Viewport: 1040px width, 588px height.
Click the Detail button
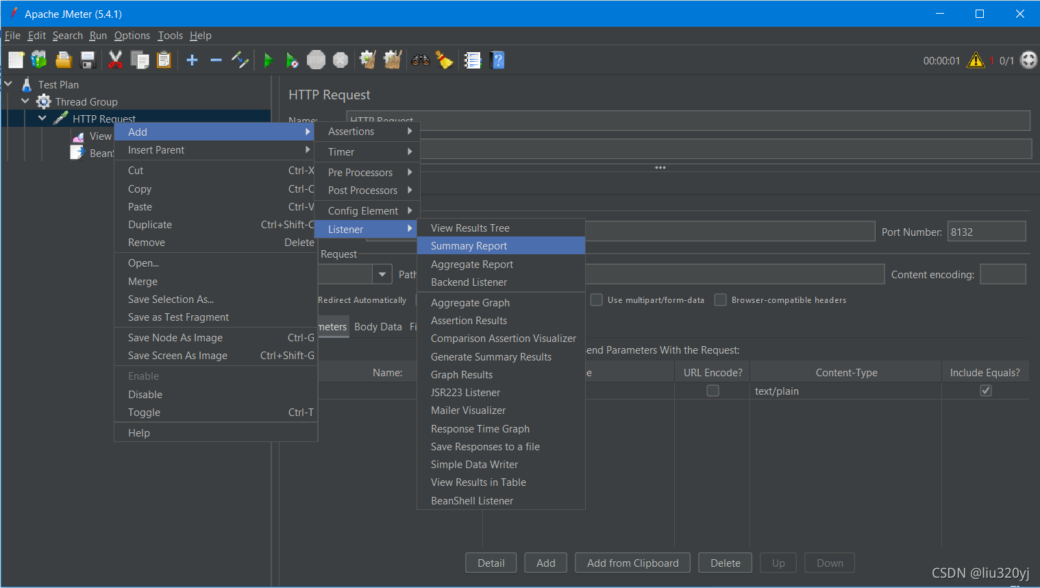tap(491, 563)
